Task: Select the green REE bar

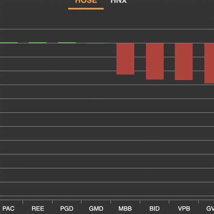Action: 37,43
